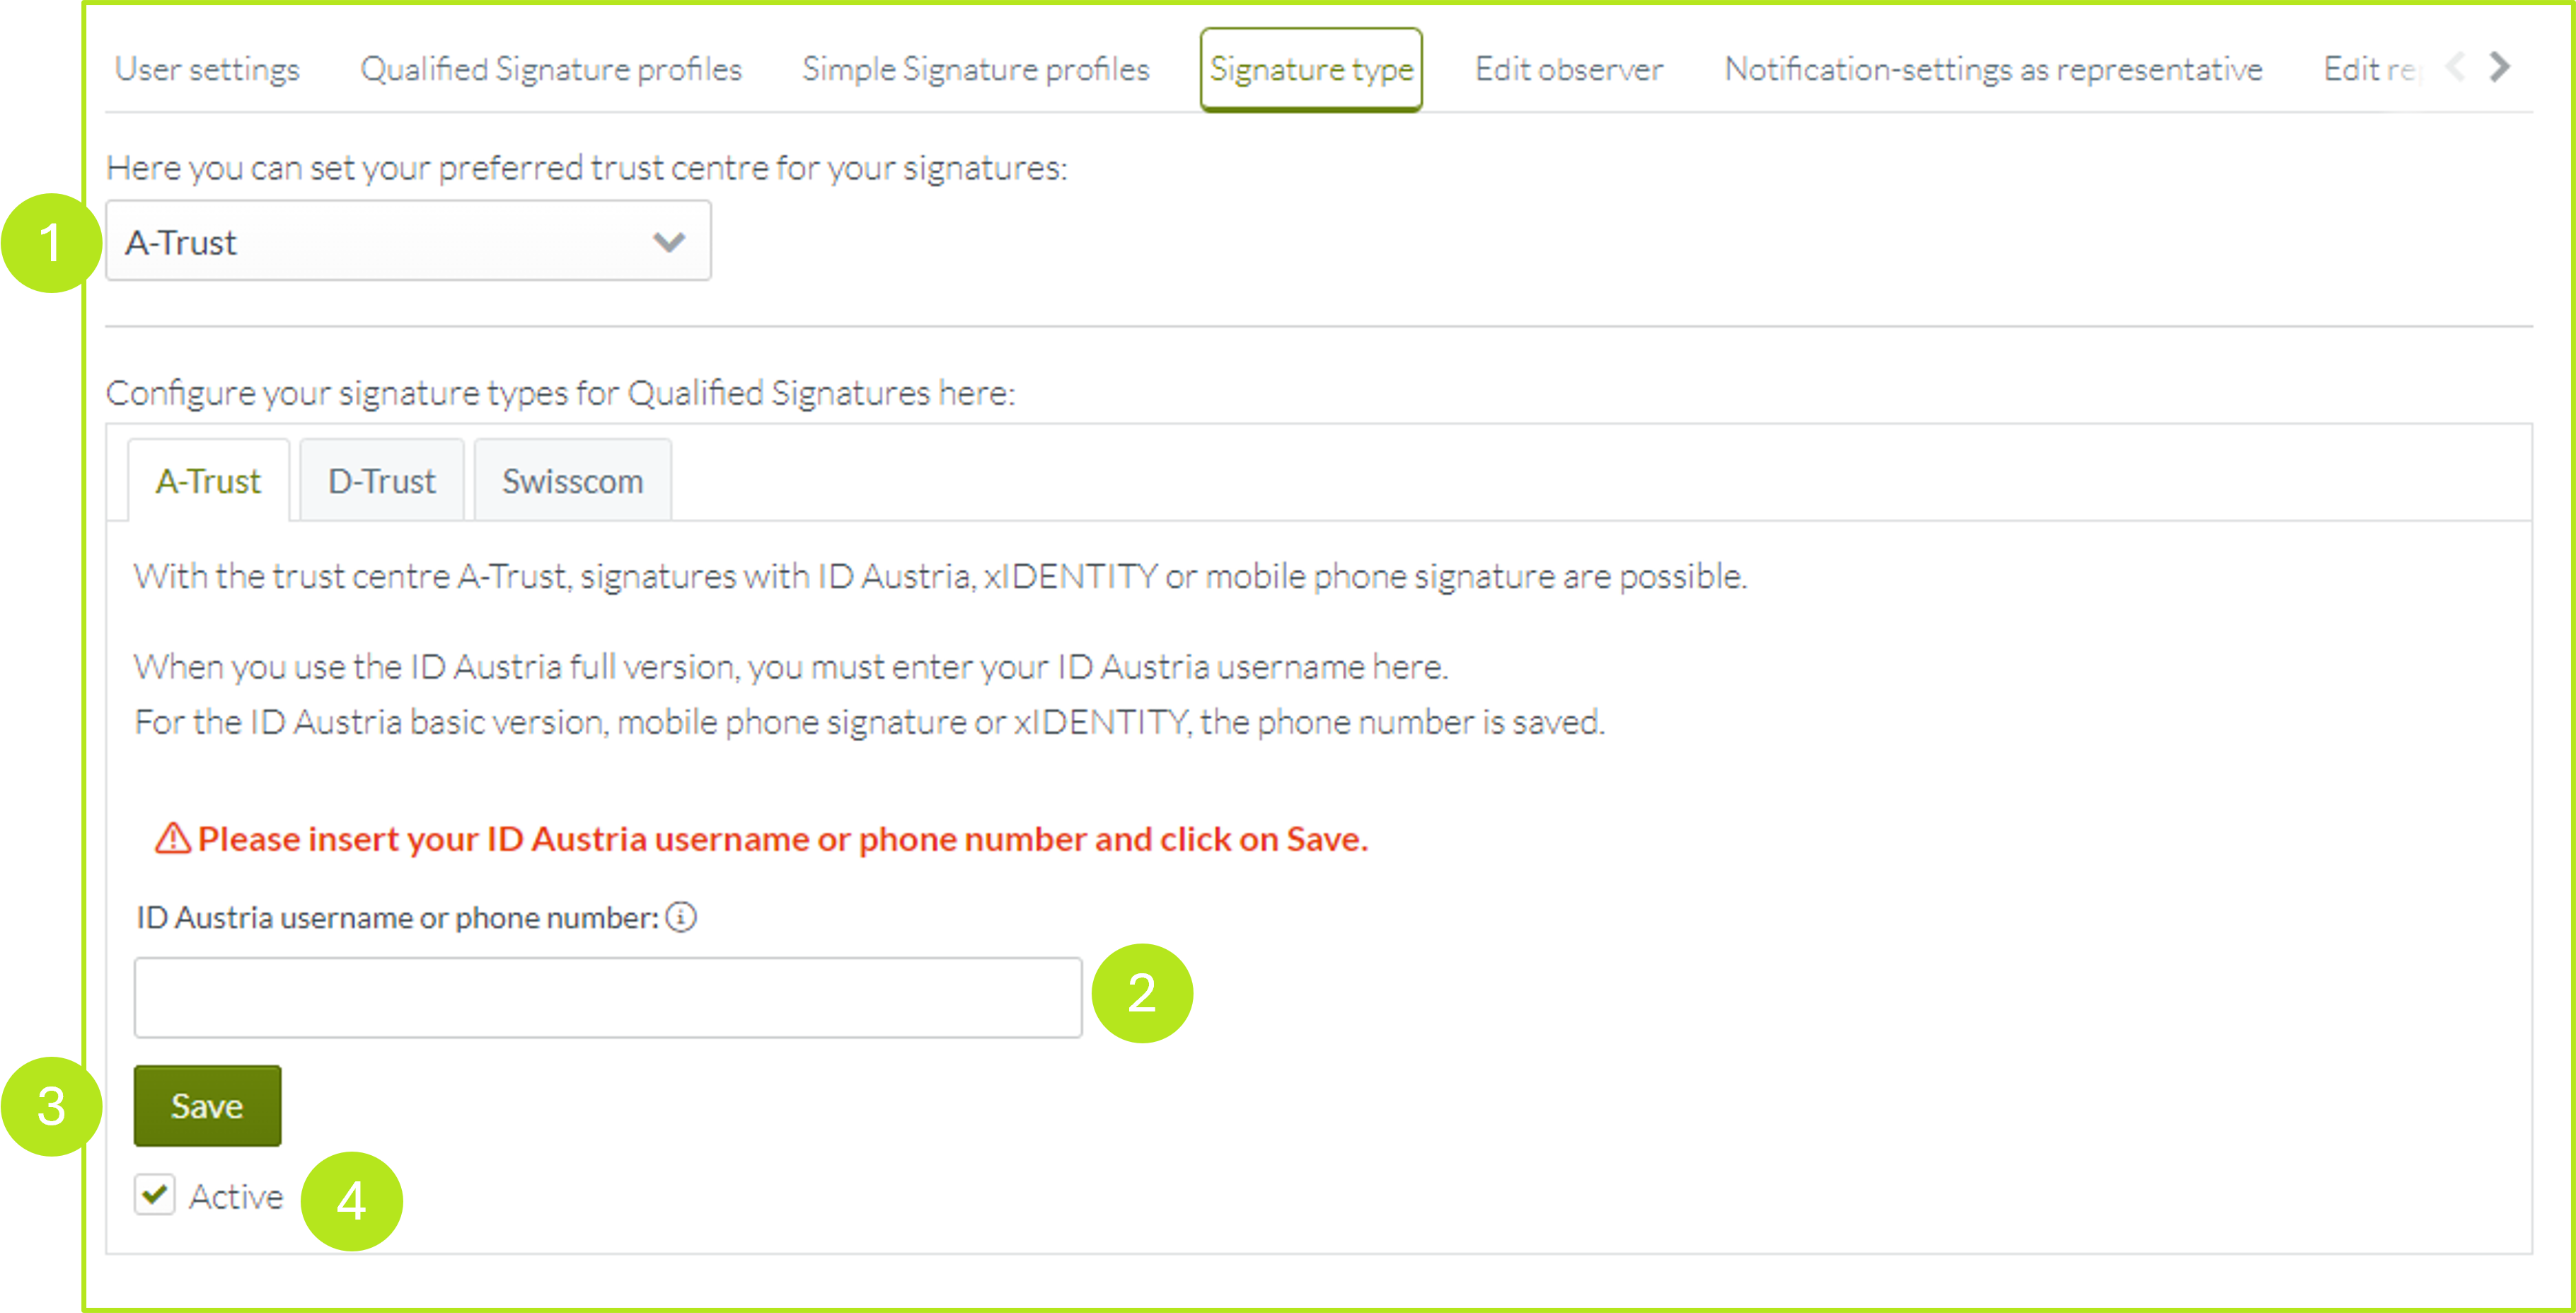Click the green number 2 marker
The width and height of the screenshot is (2576, 1313).
point(1141,994)
